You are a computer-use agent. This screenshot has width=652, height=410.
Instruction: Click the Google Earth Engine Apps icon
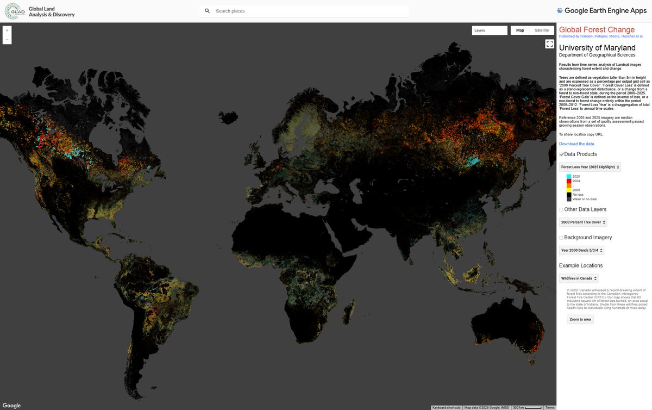pyautogui.click(x=559, y=10)
